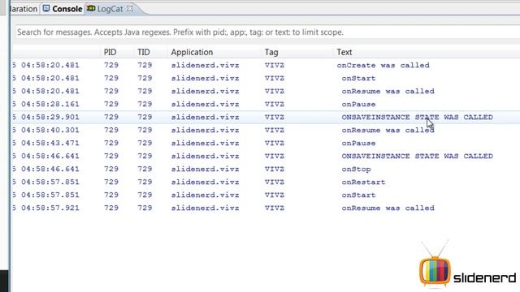Select the onPause entry at 04:58:43.471

[266, 143]
